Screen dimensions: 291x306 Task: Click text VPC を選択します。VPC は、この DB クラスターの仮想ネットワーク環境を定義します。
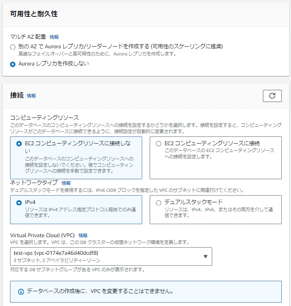coord(100,242)
